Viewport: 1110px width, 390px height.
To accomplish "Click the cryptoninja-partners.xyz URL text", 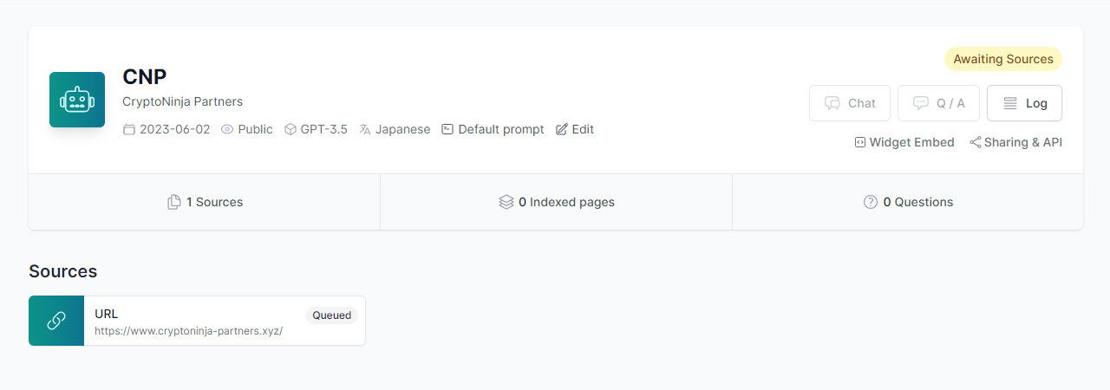I will pyautogui.click(x=188, y=331).
